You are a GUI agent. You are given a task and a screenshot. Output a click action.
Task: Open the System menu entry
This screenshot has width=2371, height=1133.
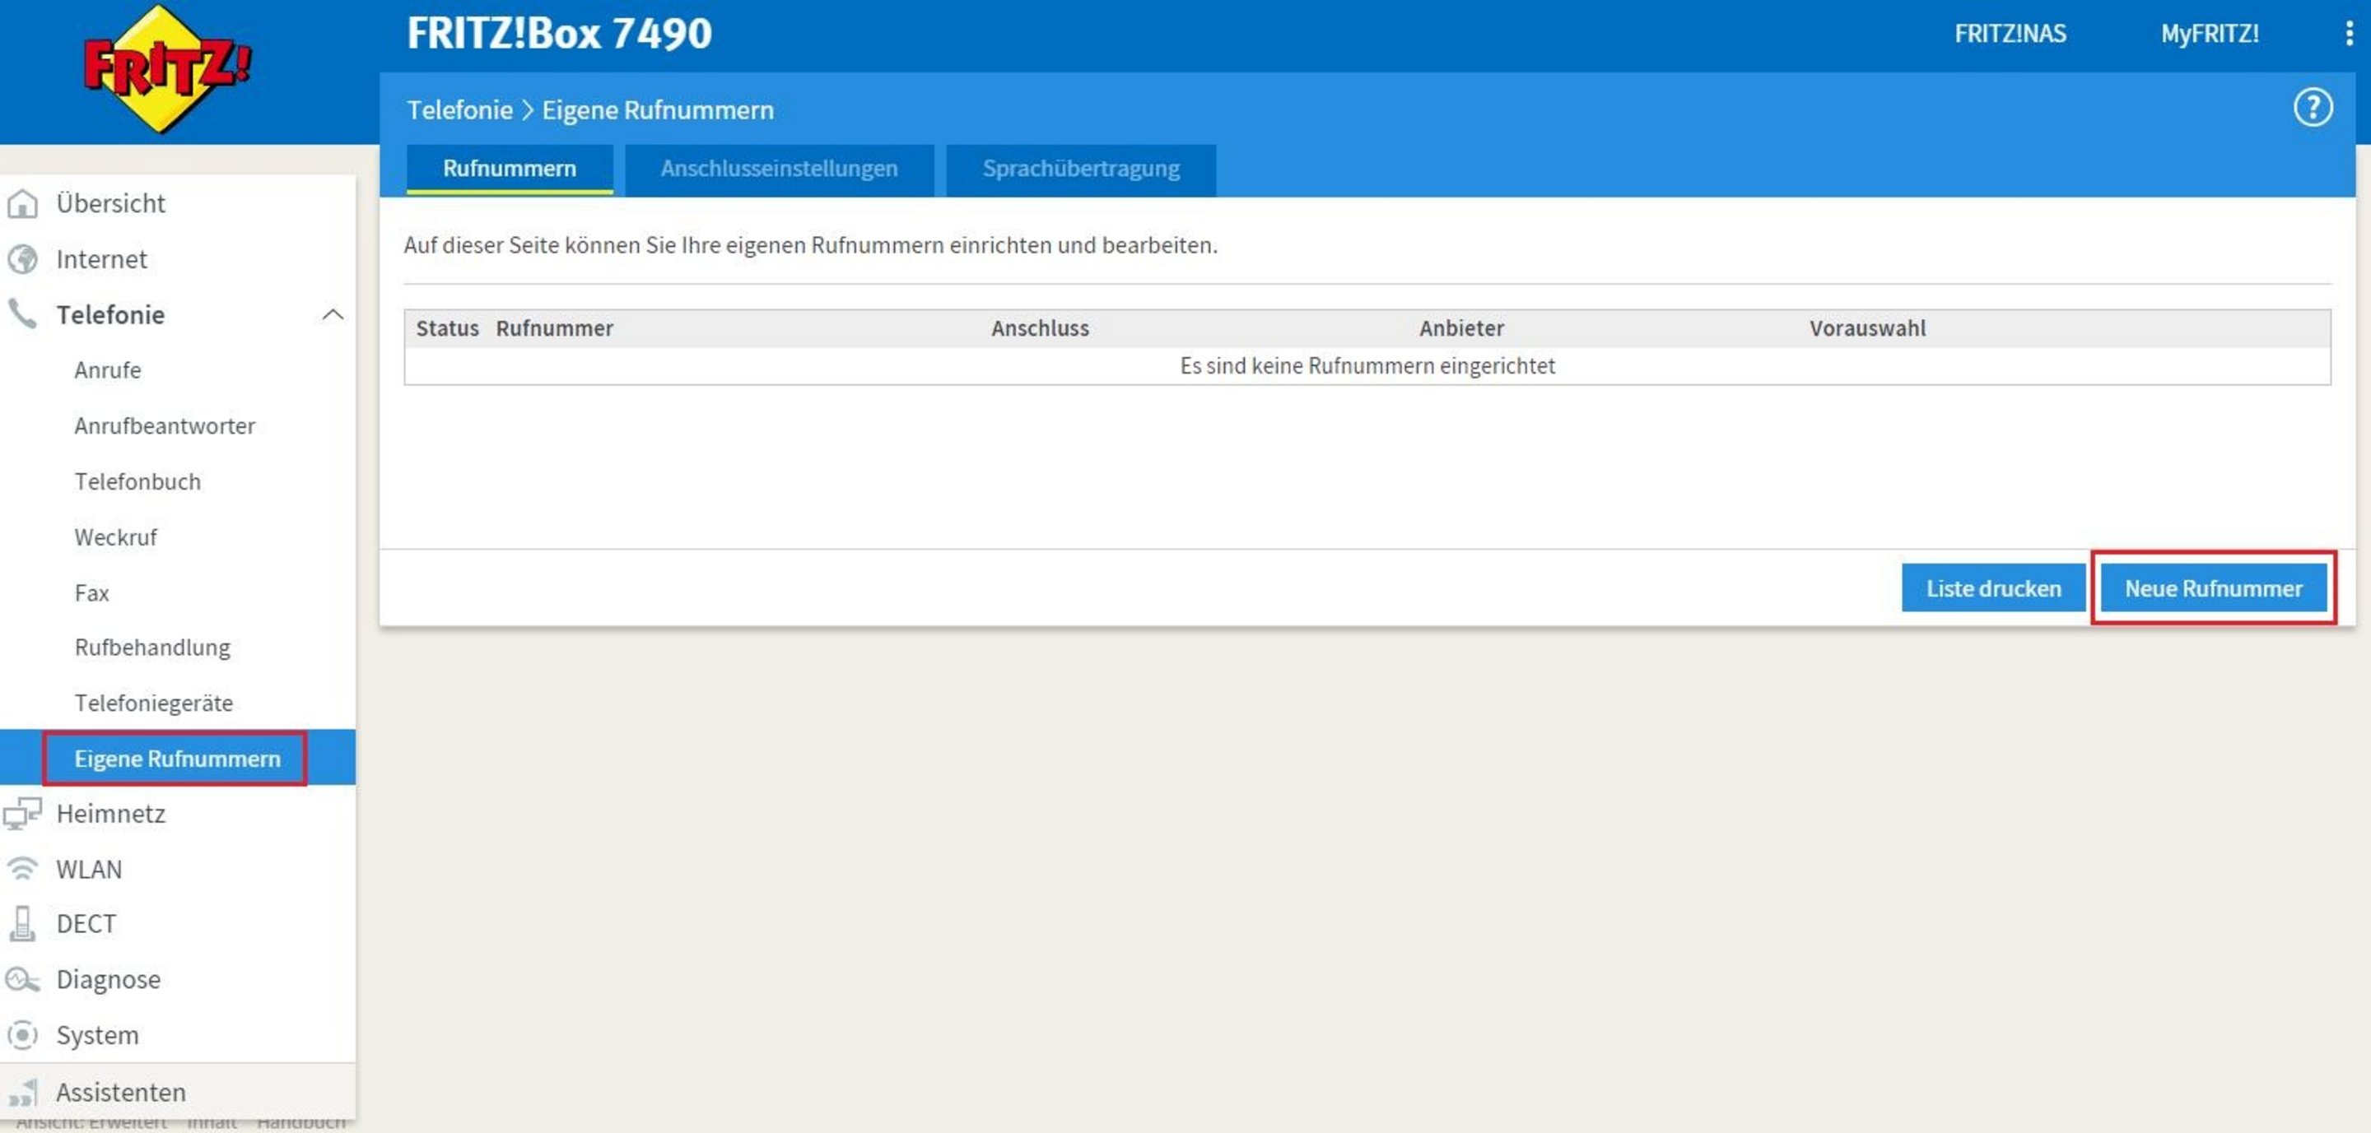click(96, 1036)
